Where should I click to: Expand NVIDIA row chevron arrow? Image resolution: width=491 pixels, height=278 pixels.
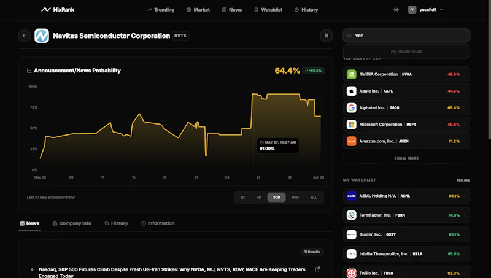pyautogui.click(x=465, y=74)
